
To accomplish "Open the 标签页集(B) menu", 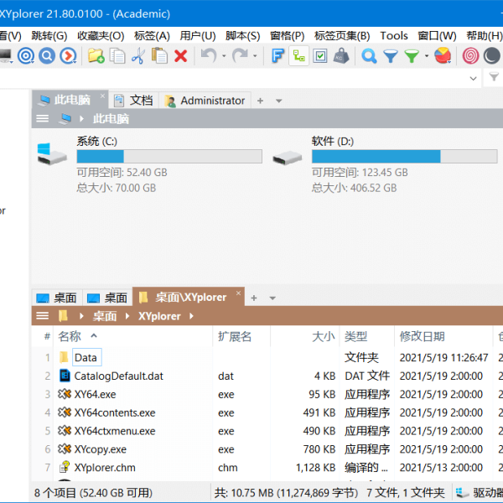I will tap(342, 35).
